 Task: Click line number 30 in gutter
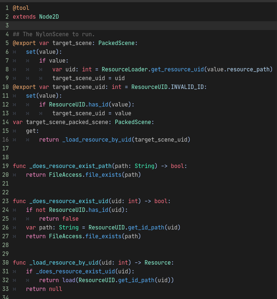5,262
